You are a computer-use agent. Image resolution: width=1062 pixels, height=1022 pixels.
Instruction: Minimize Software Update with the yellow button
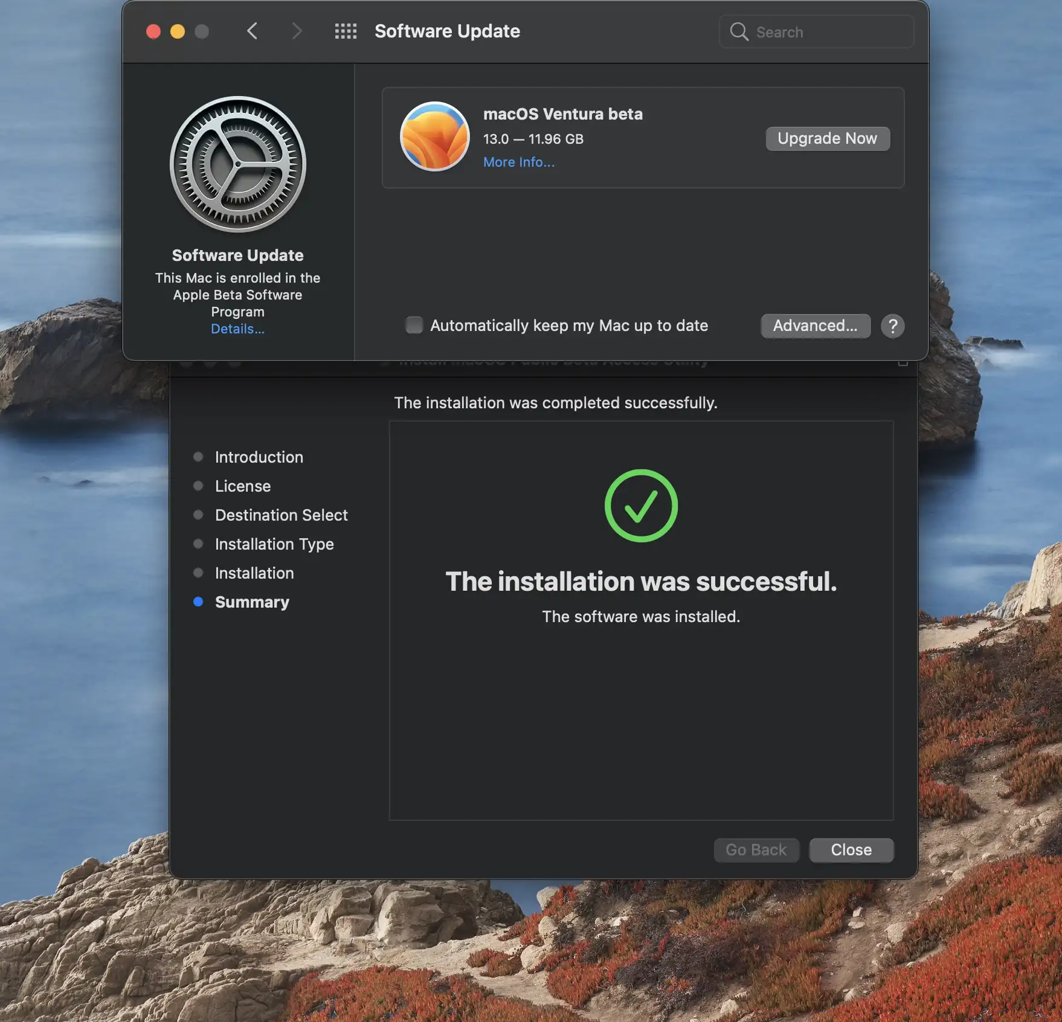tap(178, 31)
